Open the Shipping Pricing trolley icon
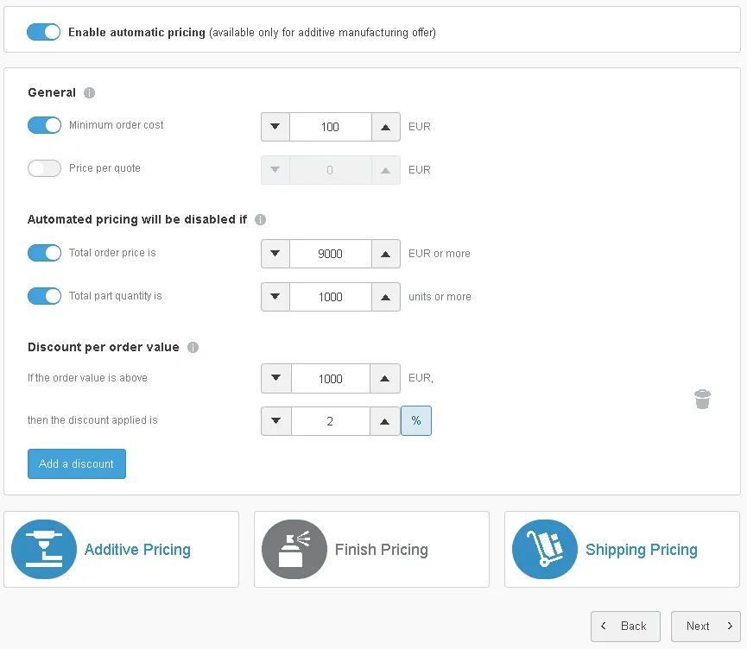This screenshot has width=747, height=649. click(544, 549)
